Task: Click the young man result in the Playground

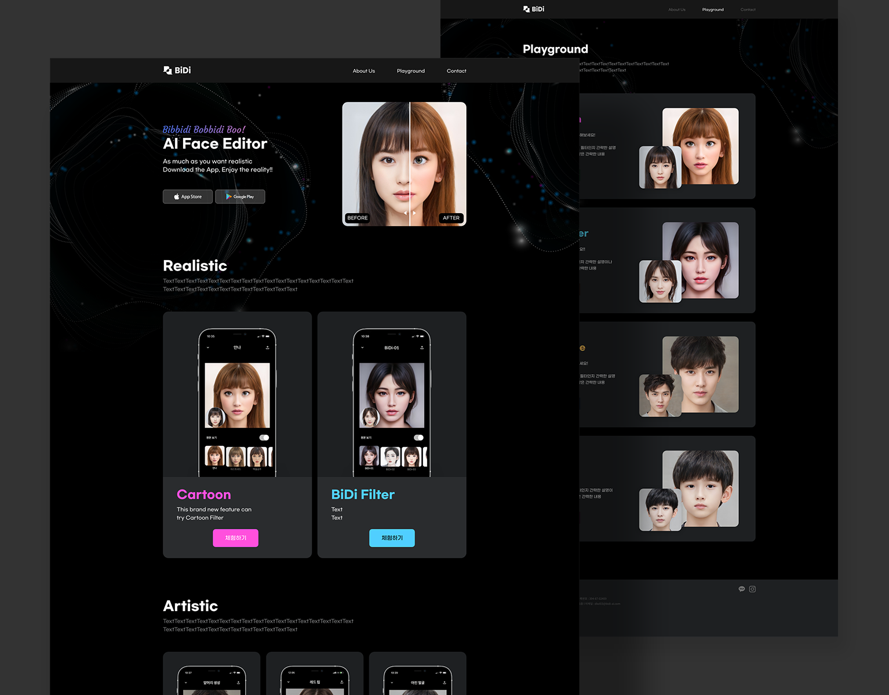Action: [701, 374]
